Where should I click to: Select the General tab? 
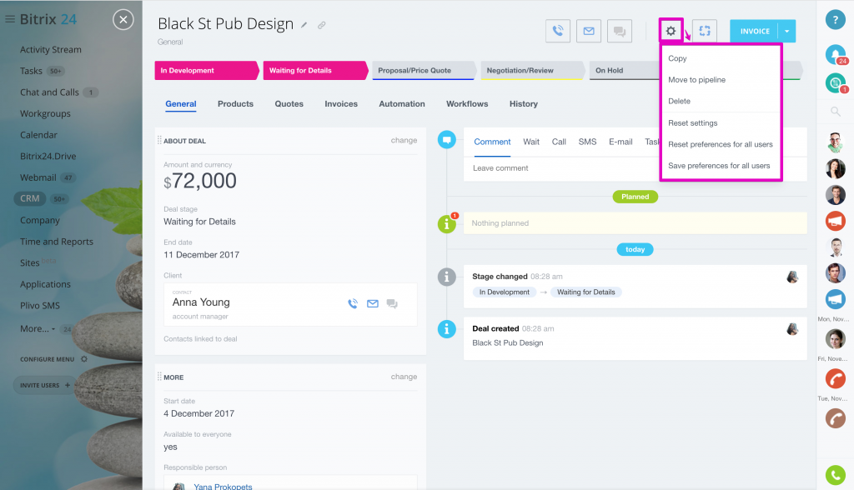point(181,103)
